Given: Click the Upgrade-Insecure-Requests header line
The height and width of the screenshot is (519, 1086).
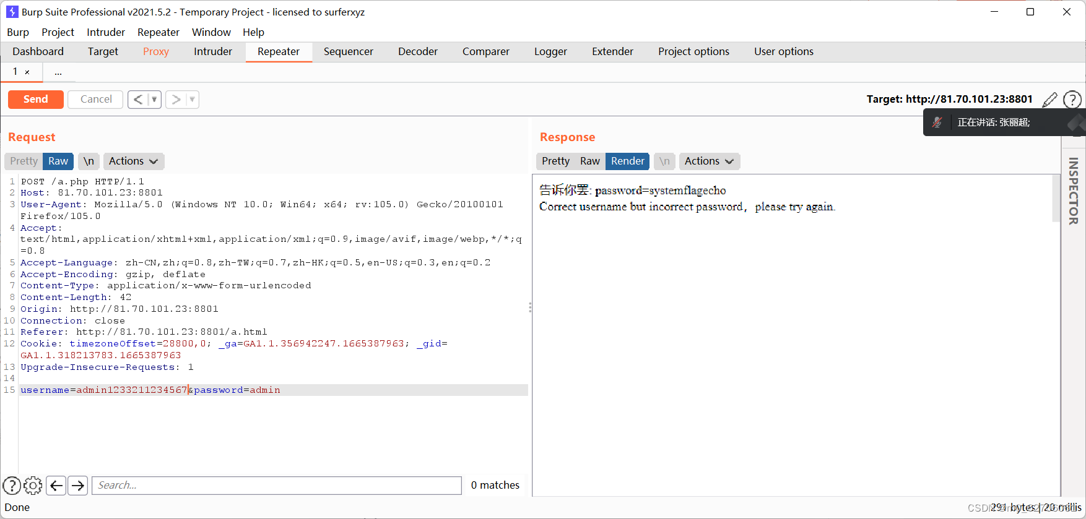Looking at the screenshot, I should (107, 367).
